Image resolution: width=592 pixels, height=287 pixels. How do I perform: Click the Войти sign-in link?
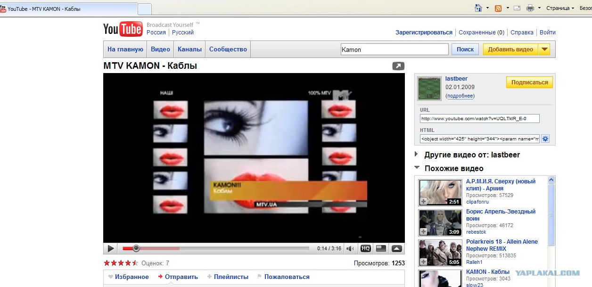(547, 33)
